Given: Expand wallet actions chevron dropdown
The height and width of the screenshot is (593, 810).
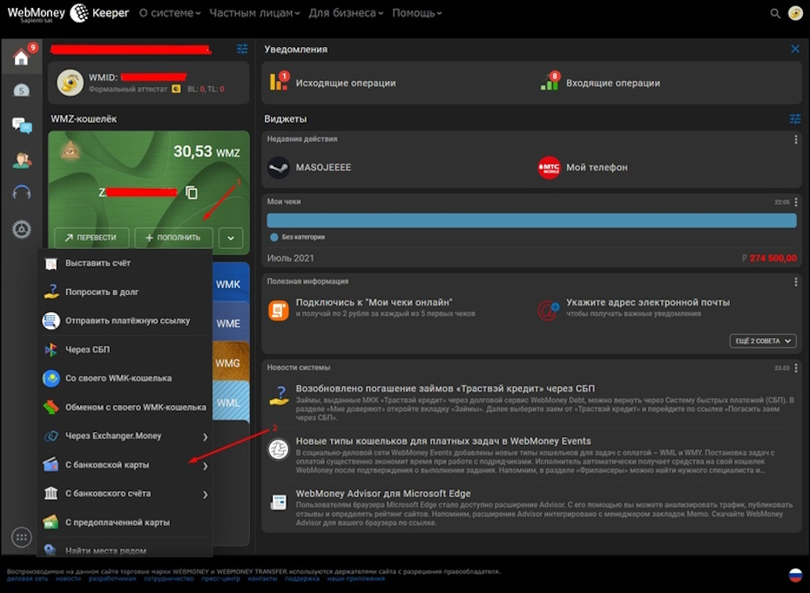Looking at the screenshot, I should click(231, 238).
